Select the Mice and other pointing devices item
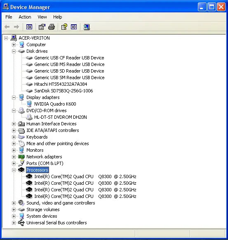This screenshot has width=228, height=240. coord(58,144)
